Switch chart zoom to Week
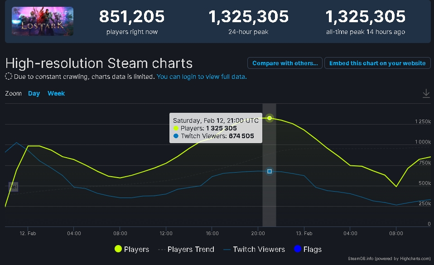 pyautogui.click(x=56, y=93)
